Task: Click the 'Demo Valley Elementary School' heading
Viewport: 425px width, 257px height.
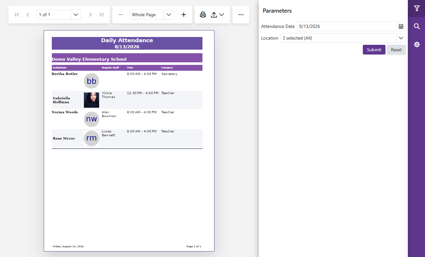Action: click(89, 59)
